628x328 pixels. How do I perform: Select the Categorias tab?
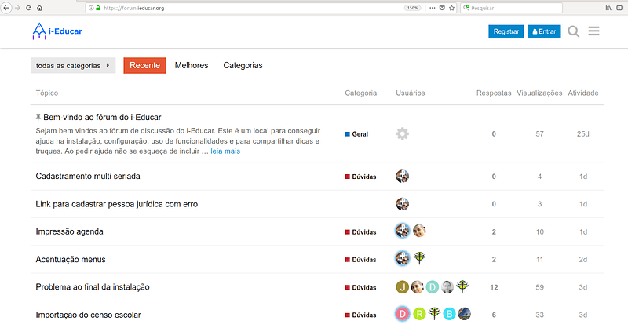tap(243, 65)
